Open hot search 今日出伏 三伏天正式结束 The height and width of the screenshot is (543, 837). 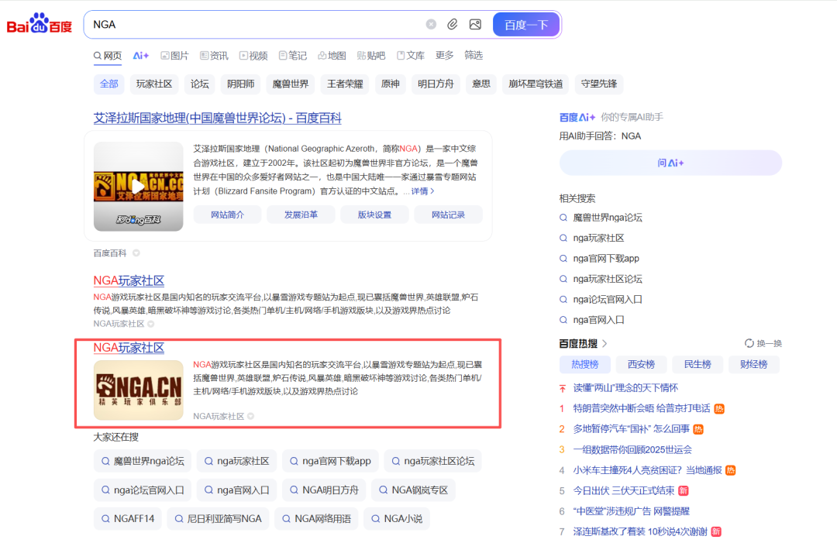pyautogui.click(x=623, y=491)
